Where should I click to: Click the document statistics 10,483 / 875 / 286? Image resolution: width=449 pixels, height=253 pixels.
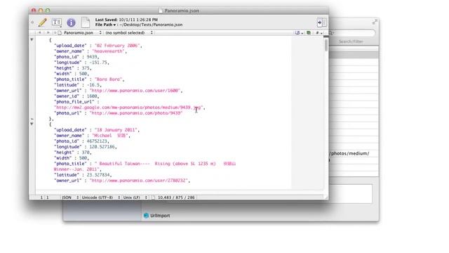[176, 197]
